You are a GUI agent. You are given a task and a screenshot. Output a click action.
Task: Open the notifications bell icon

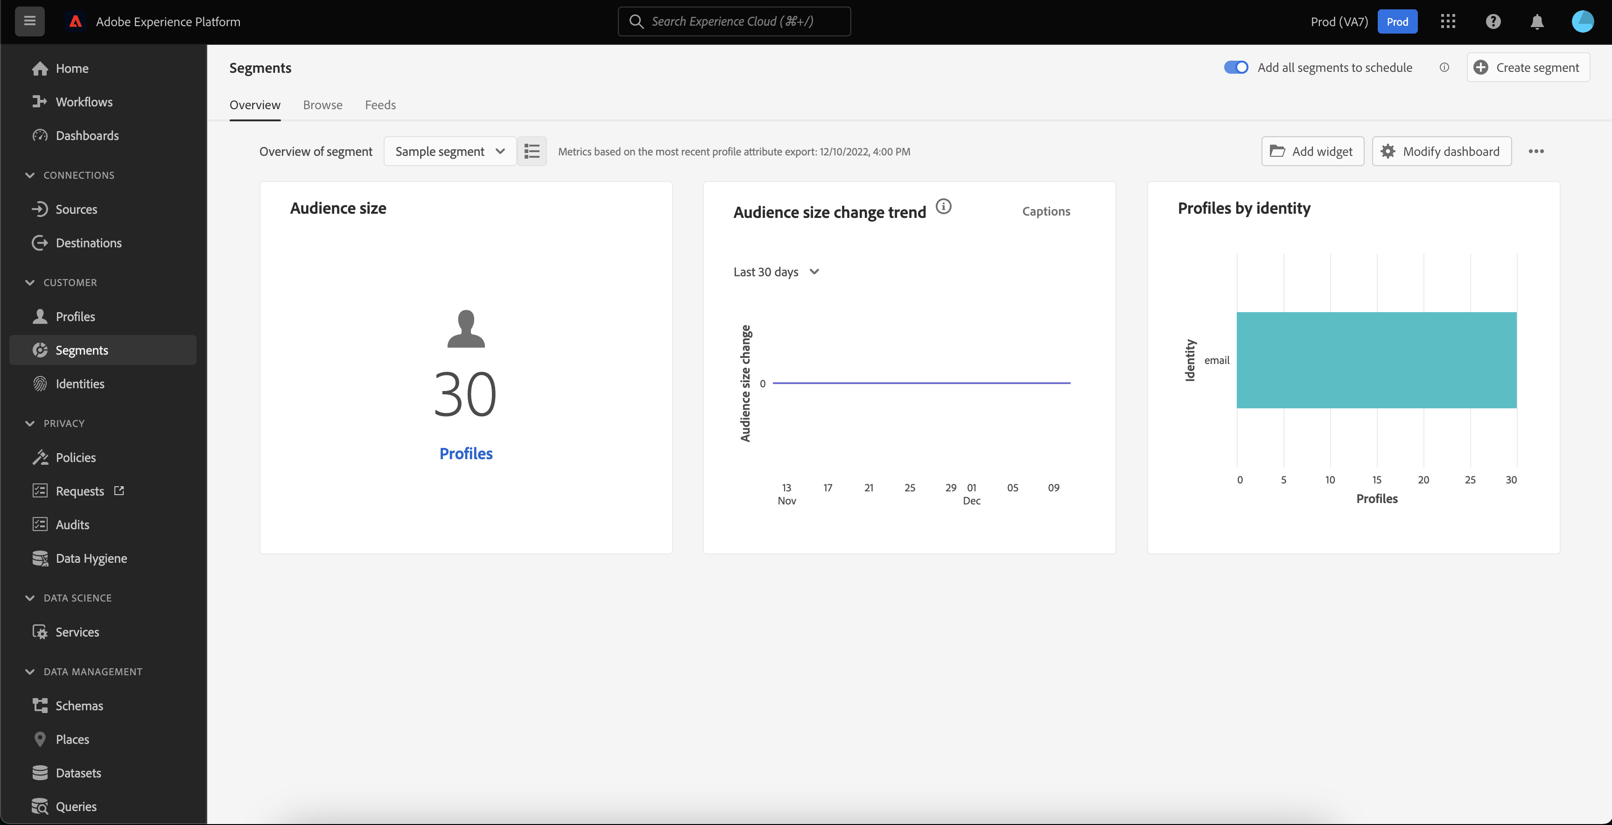tap(1537, 21)
